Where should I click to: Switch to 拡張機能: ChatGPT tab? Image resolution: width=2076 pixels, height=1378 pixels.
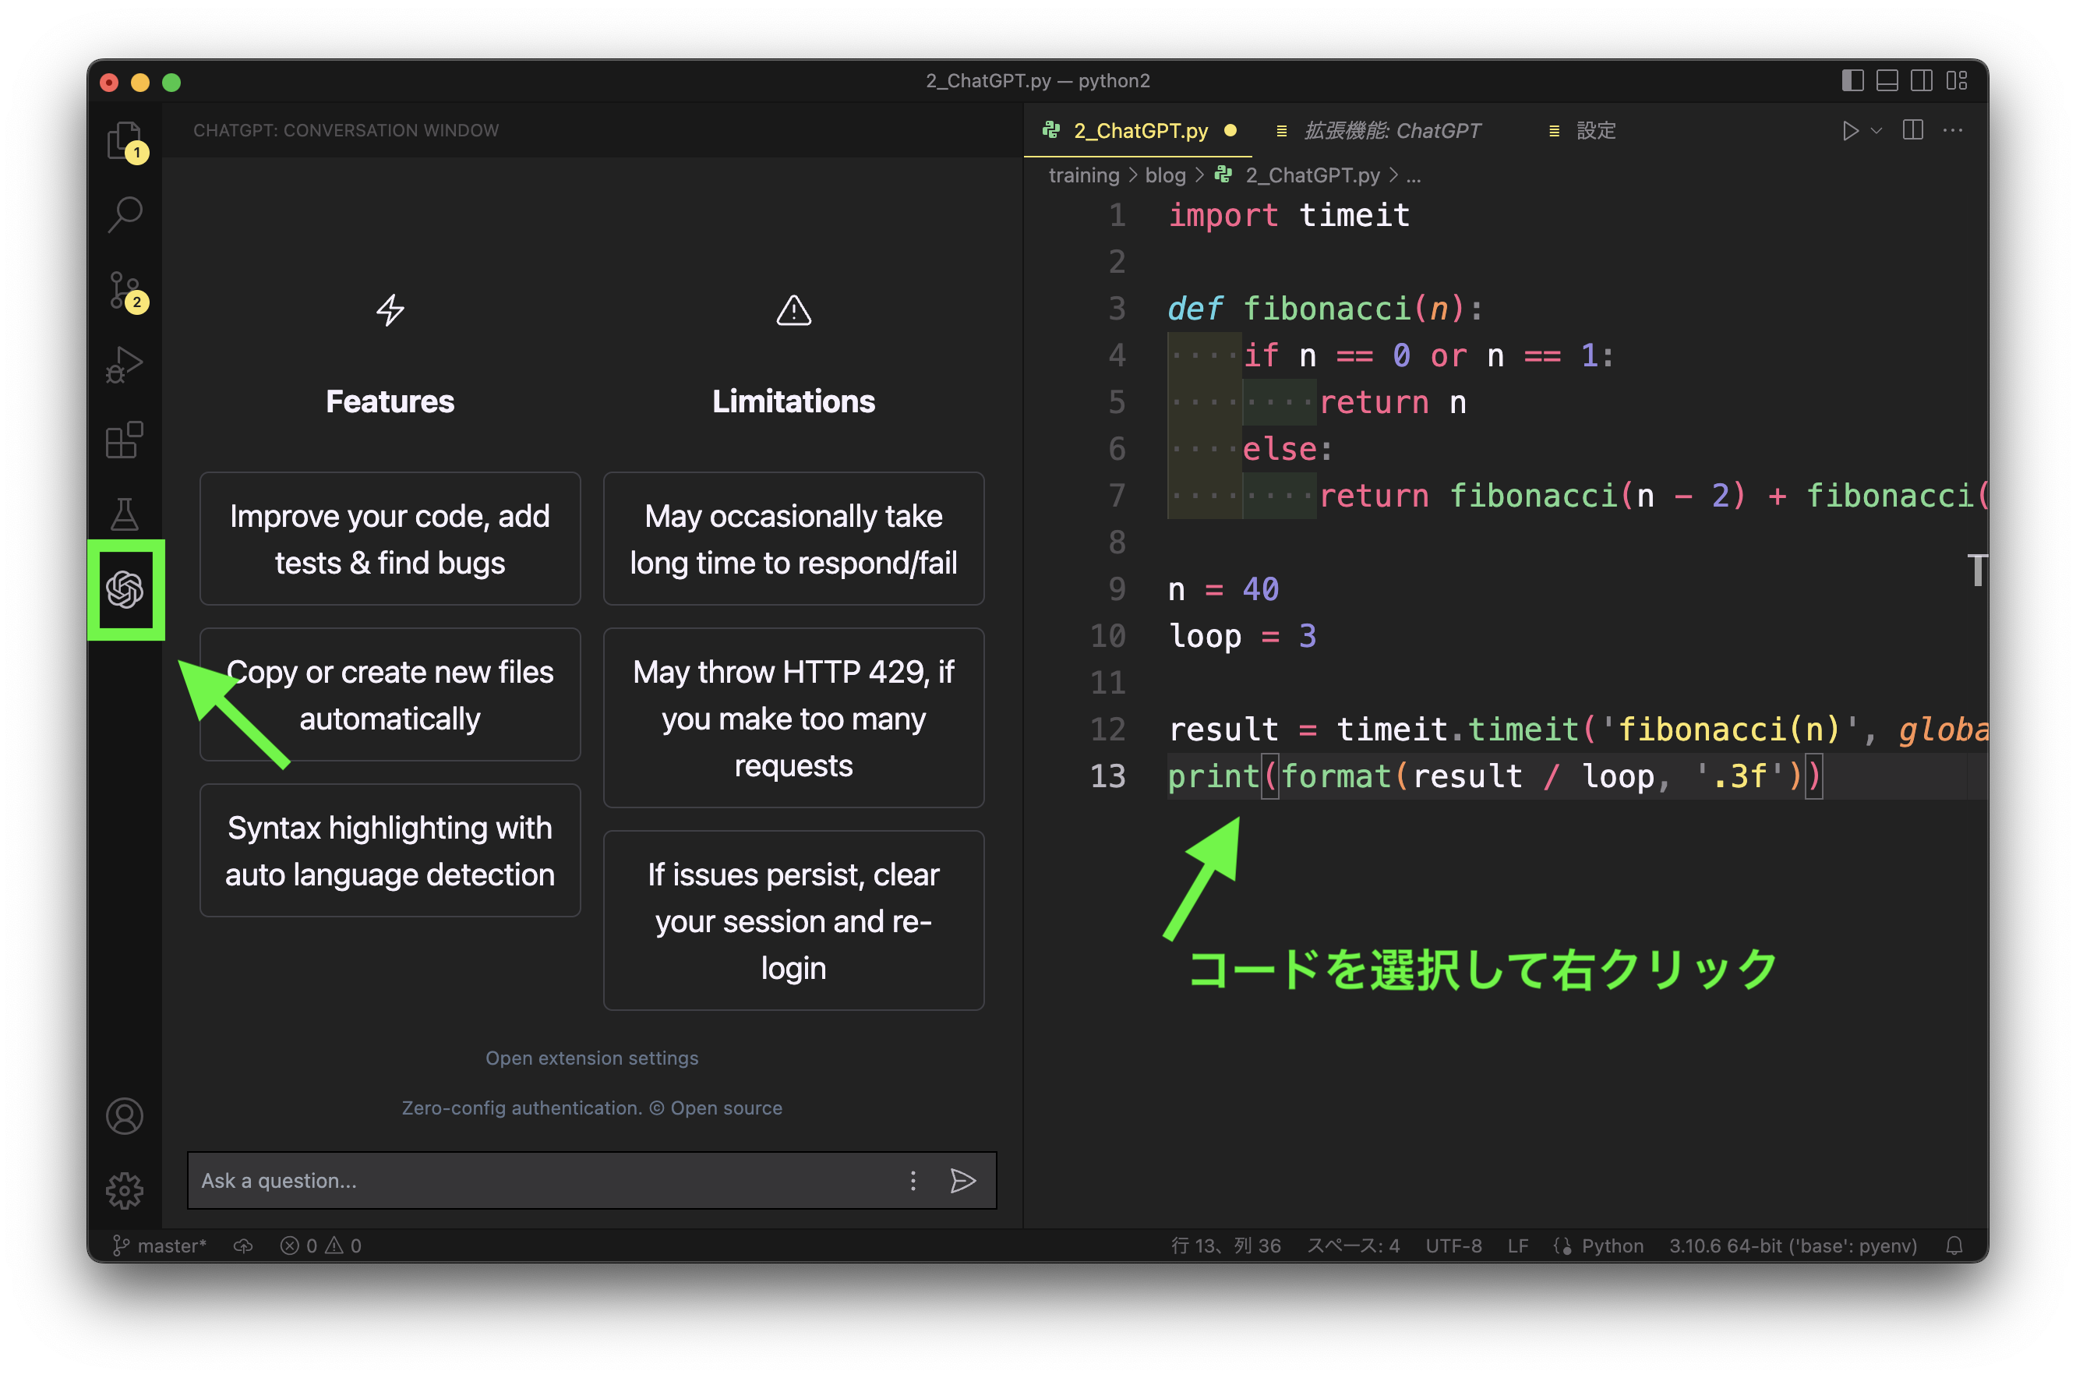1390,131
